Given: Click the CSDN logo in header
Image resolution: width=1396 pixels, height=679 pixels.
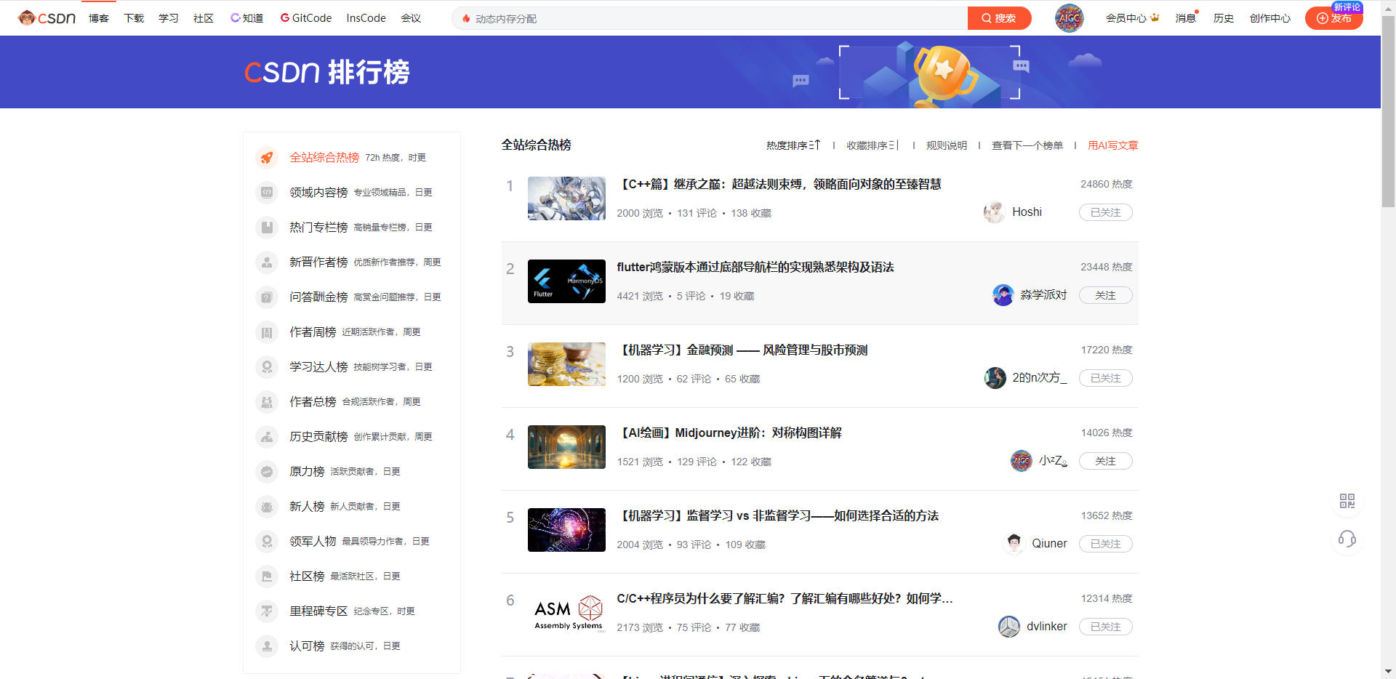Looking at the screenshot, I should (47, 18).
